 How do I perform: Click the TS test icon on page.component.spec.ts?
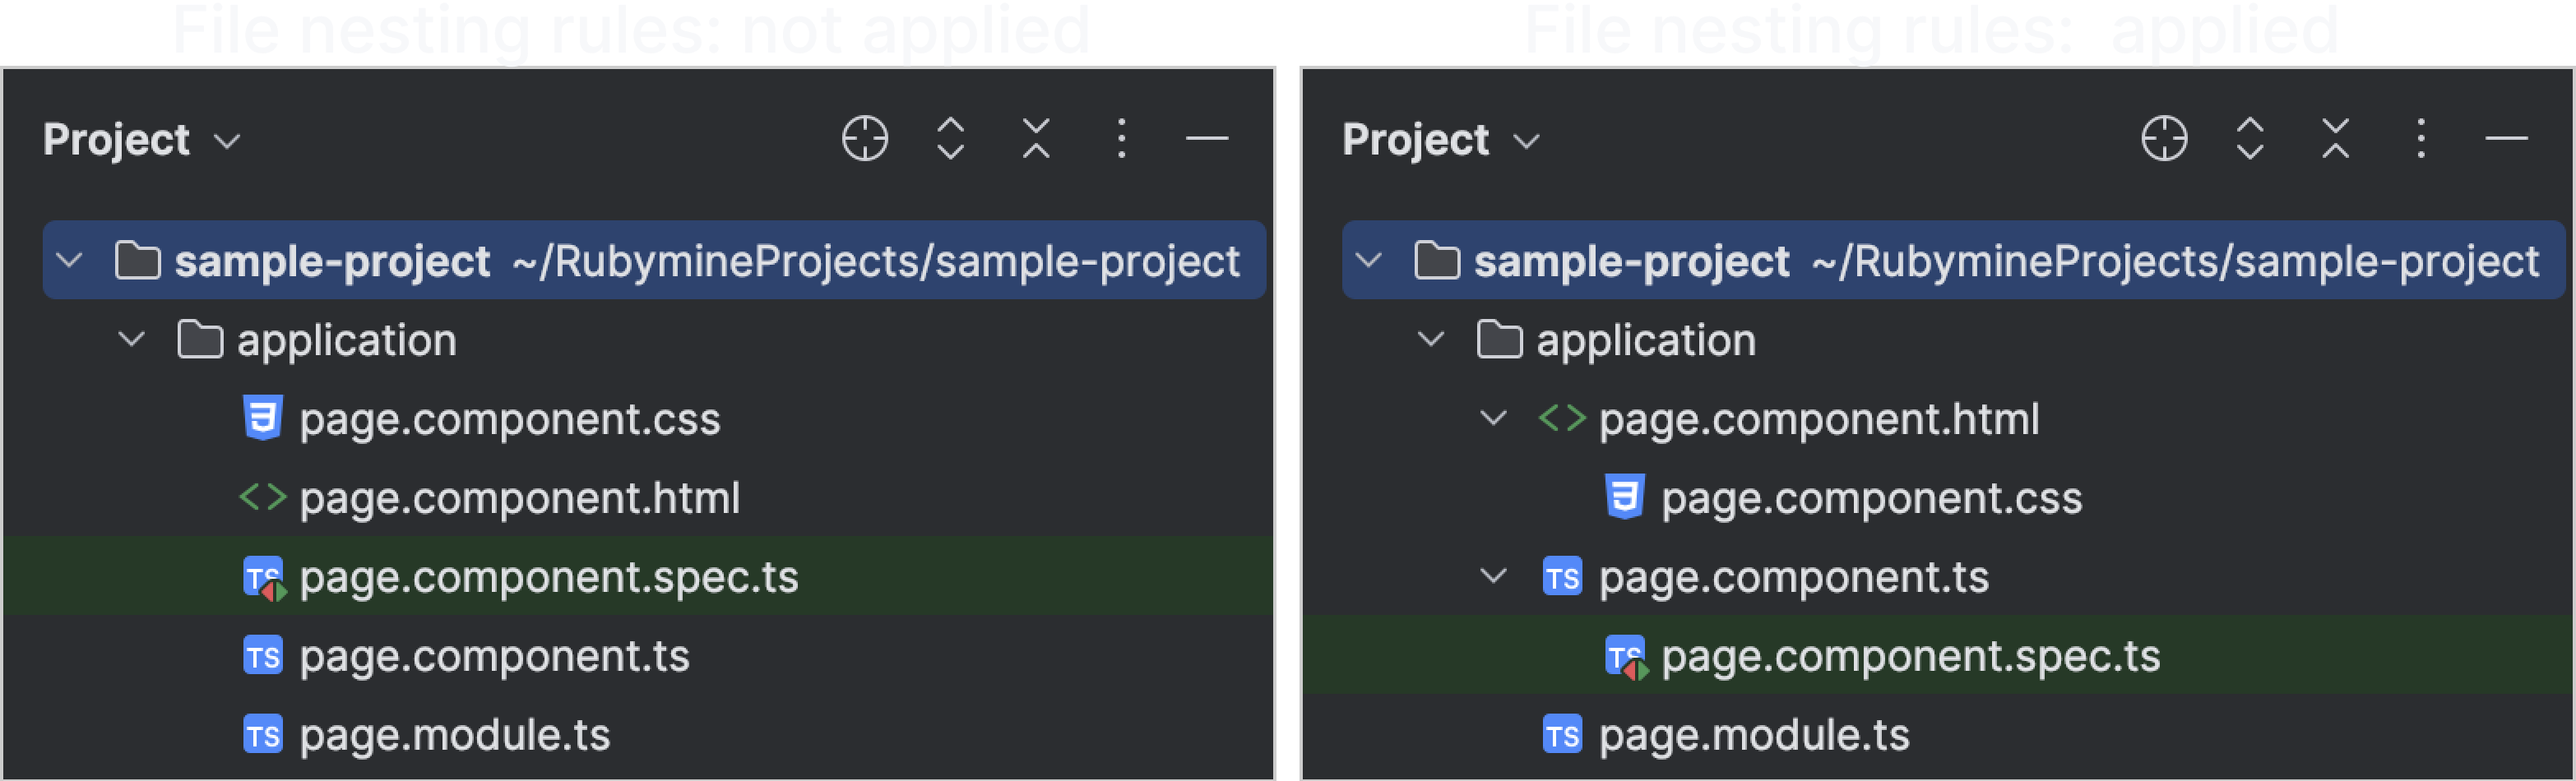coord(263,577)
